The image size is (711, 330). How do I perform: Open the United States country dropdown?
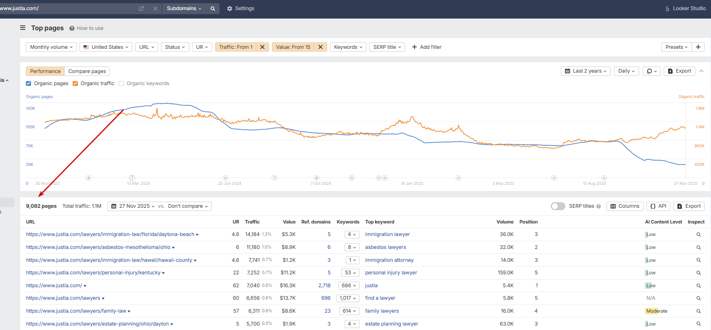coord(106,47)
